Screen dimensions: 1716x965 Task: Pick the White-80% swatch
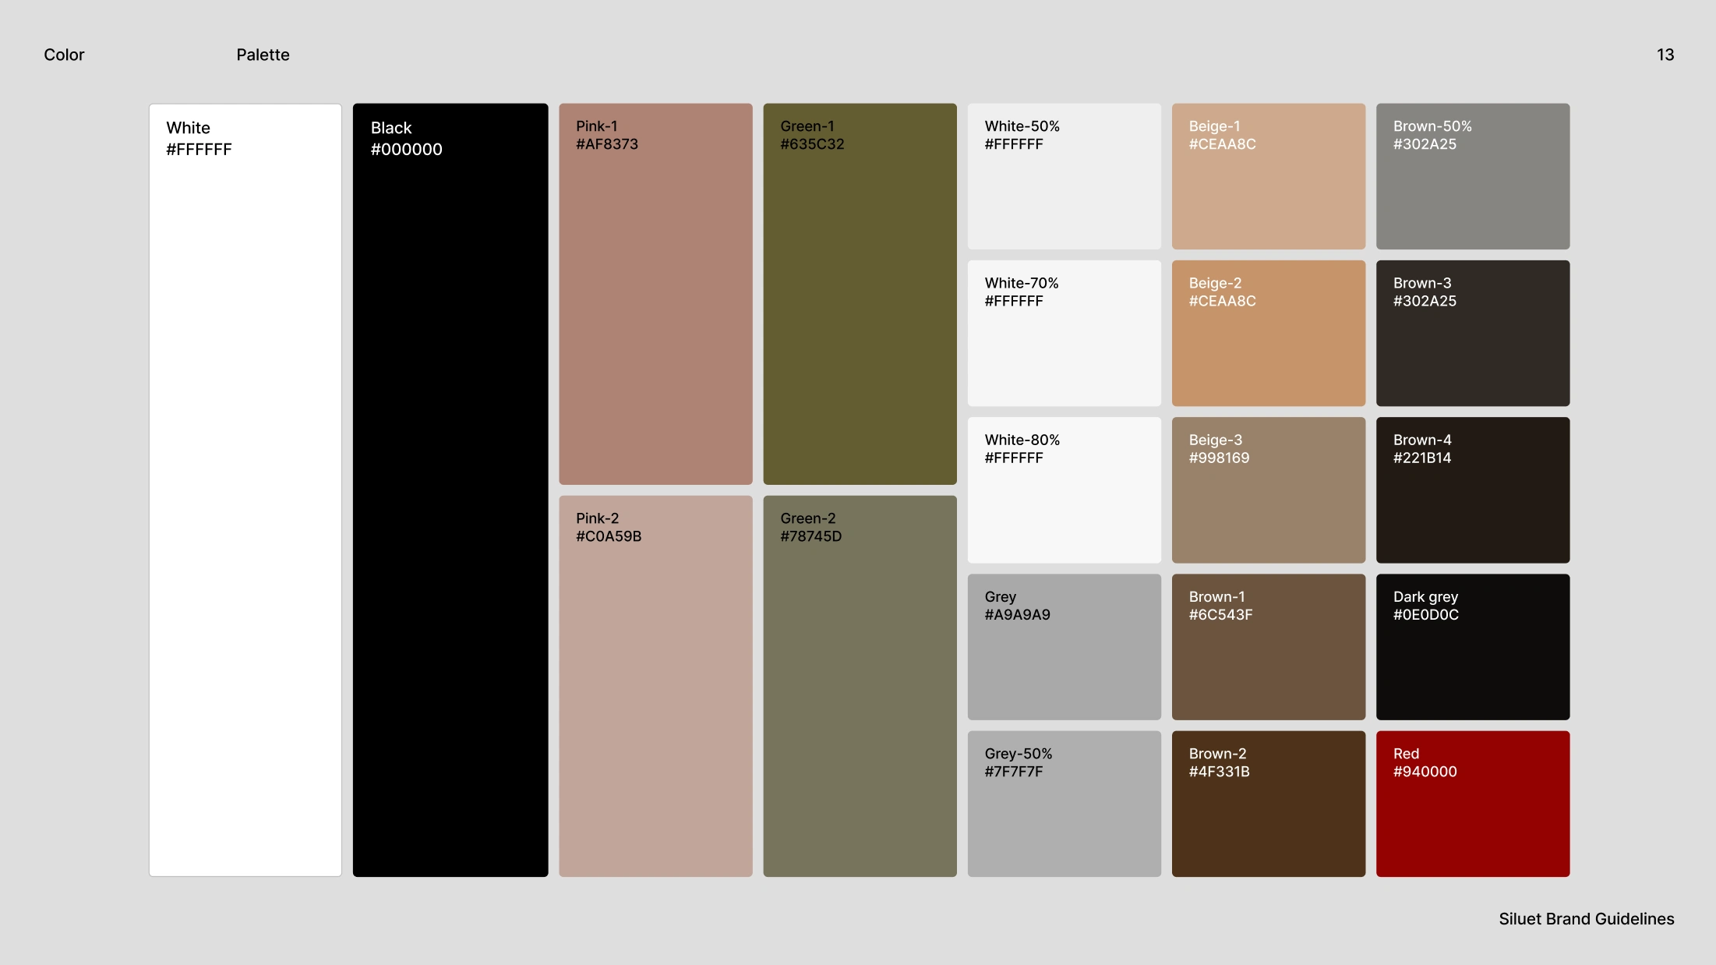[1064, 490]
